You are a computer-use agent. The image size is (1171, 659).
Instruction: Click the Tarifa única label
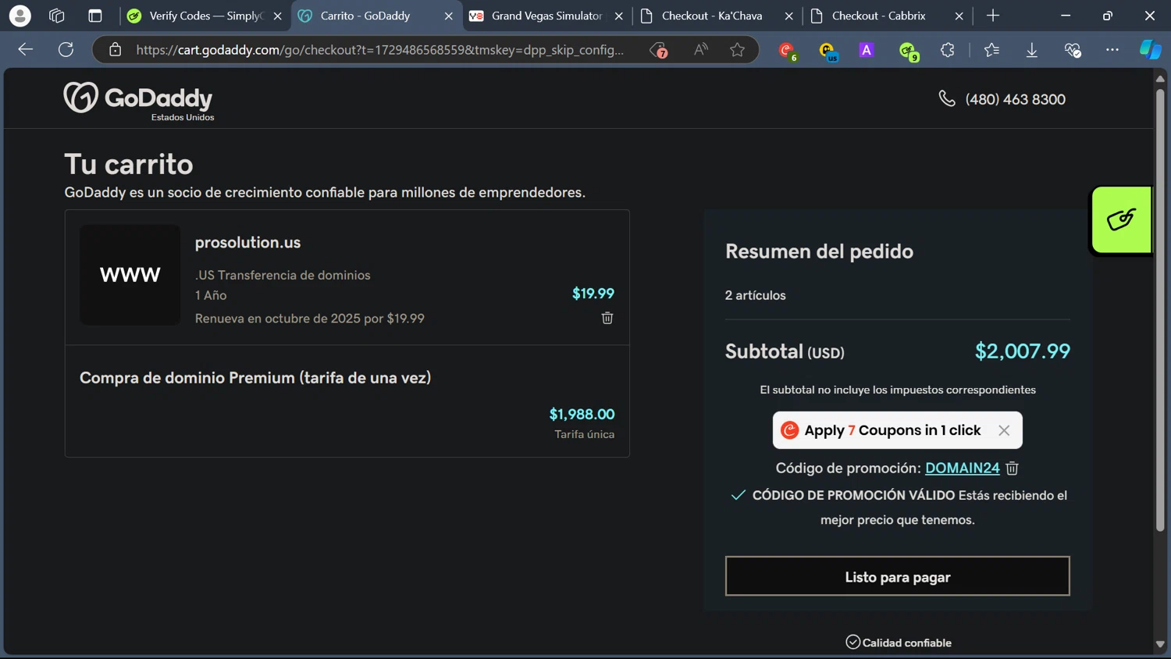[x=584, y=434]
